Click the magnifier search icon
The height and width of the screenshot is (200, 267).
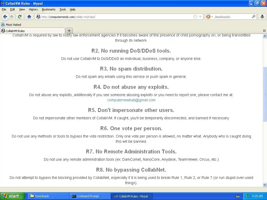pos(253,17)
